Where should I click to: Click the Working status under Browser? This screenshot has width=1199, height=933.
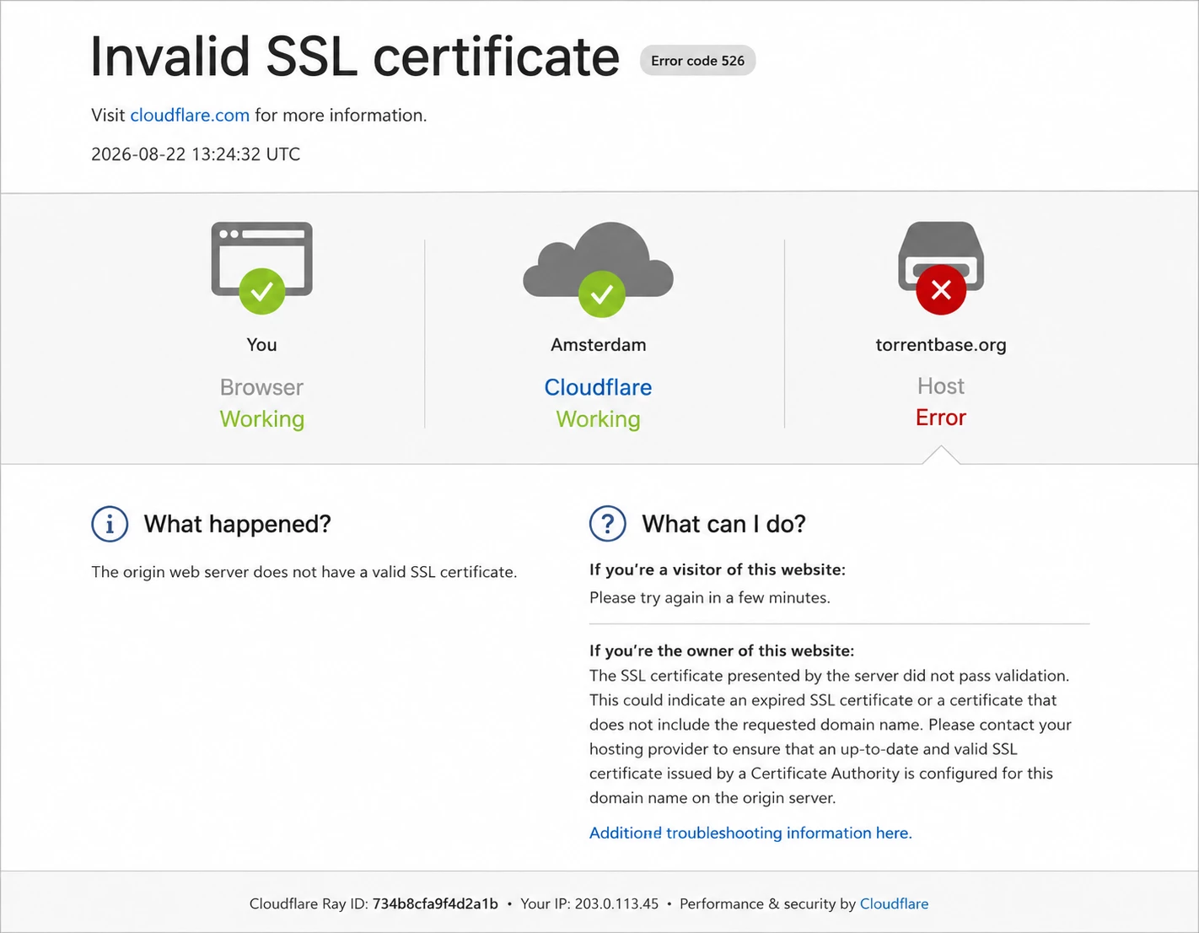[x=262, y=419]
